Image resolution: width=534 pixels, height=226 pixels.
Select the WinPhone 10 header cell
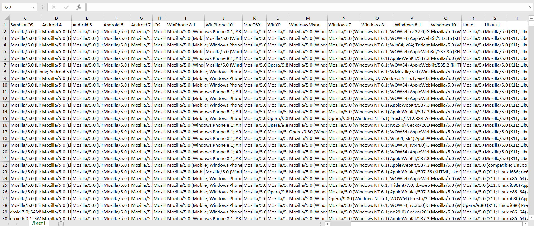coord(224,25)
